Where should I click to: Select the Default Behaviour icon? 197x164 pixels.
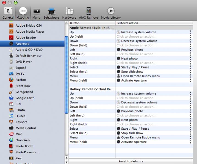tap(11, 56)
